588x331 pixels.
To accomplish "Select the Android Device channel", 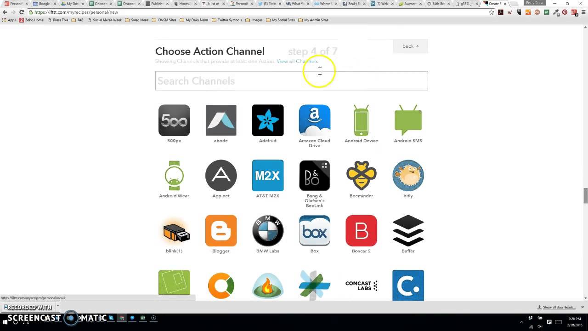I will tap(361, 120).
